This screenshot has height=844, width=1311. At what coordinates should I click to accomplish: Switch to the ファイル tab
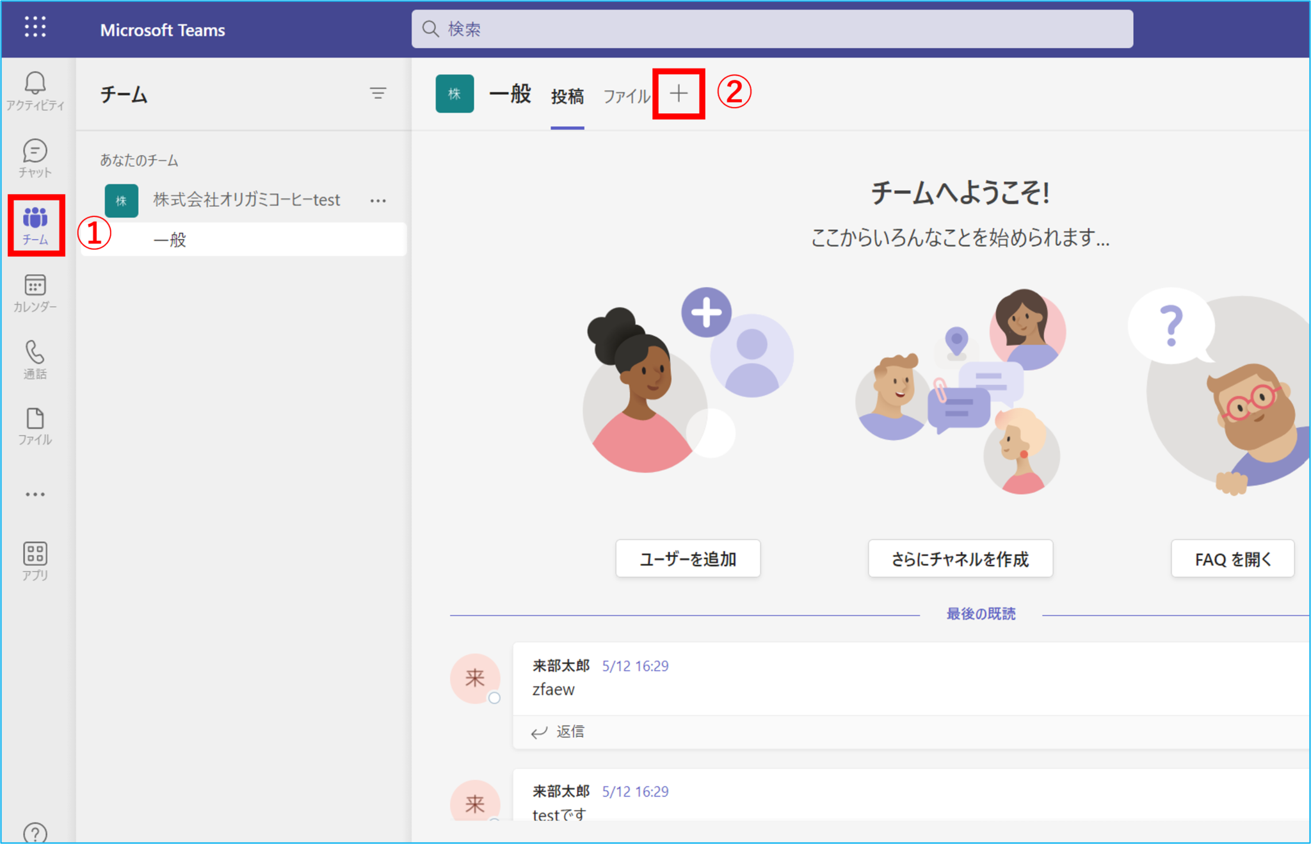click(x=626, y=96)
